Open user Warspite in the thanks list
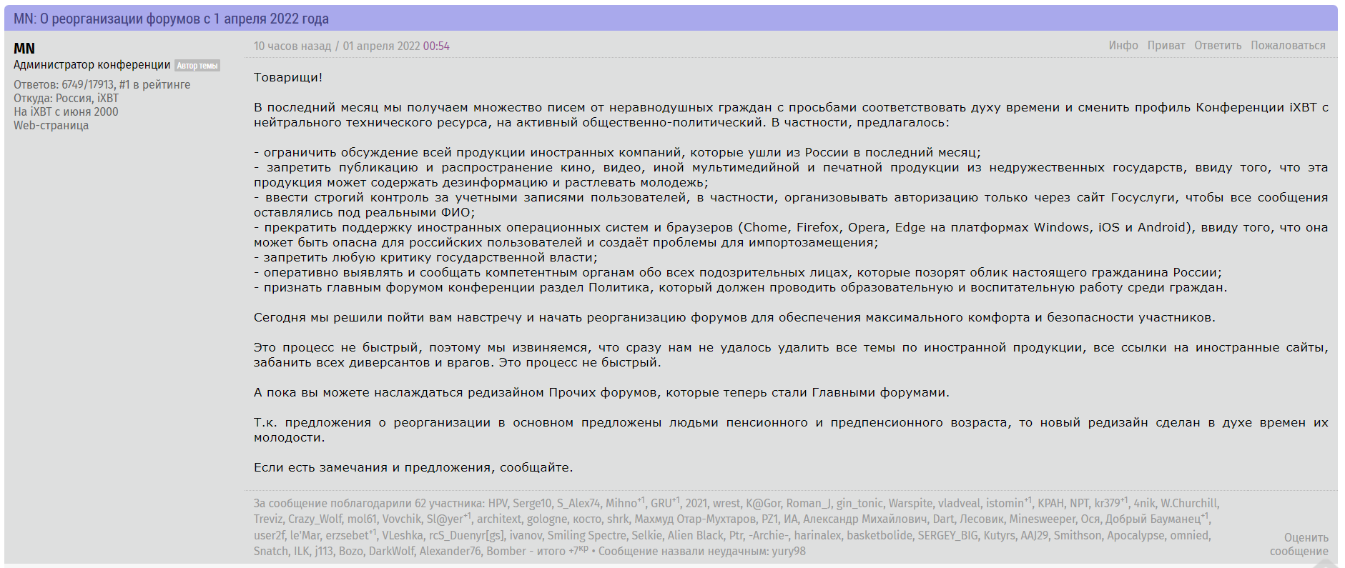This screenshot has width=1345, height=568. click(910, 504)
